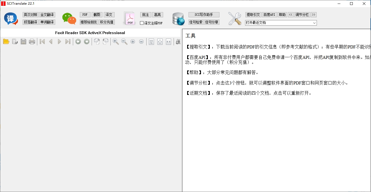Go to the last page icon

coord(68,42)
